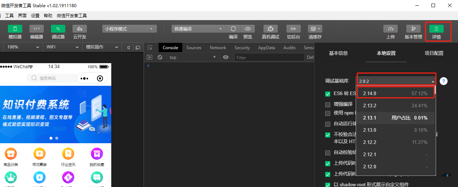
Task: Open the 项目配置 tab
Action: pyautogui.click(x=434, y=53)
